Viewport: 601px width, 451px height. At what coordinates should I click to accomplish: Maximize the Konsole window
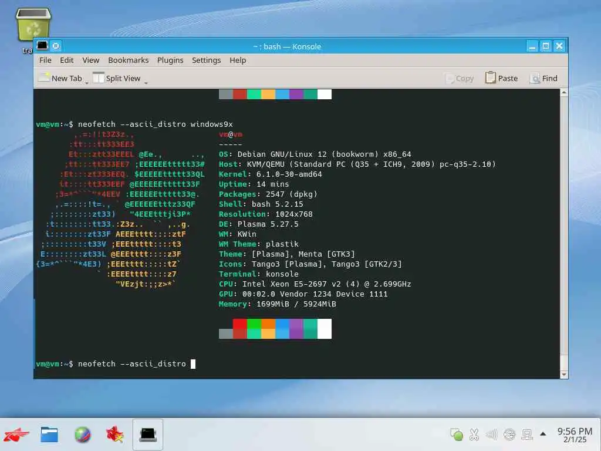(546, 46)
